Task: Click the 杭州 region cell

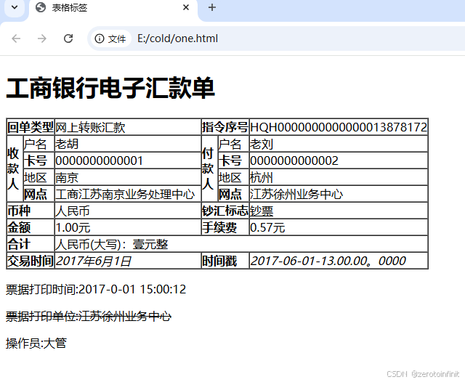Action: (339, 177)
